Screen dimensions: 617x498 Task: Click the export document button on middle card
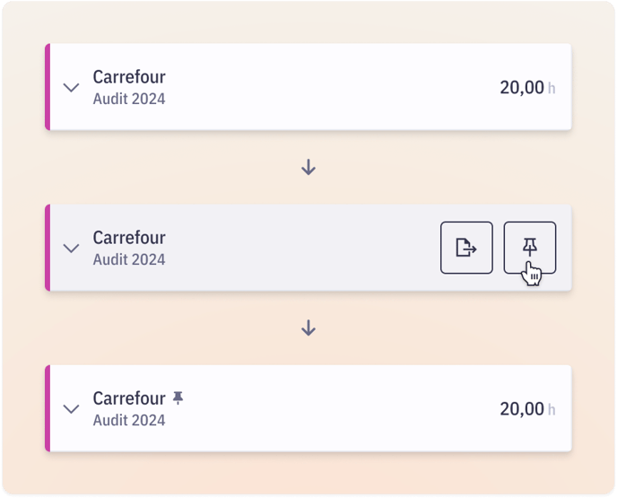pos(466,248)
